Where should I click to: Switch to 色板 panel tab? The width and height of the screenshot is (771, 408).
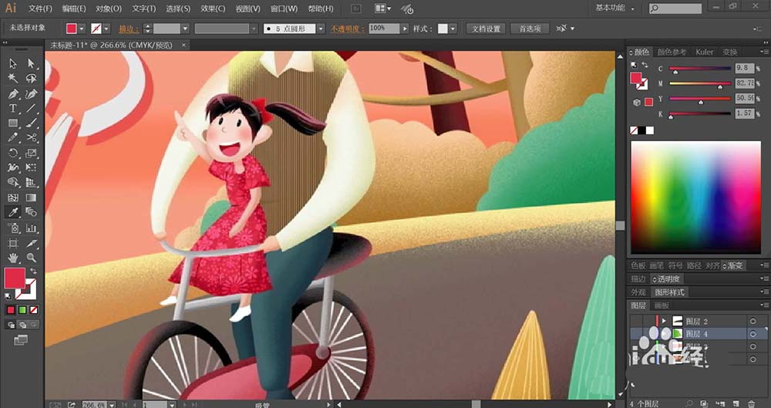click(x=638, y=266)
